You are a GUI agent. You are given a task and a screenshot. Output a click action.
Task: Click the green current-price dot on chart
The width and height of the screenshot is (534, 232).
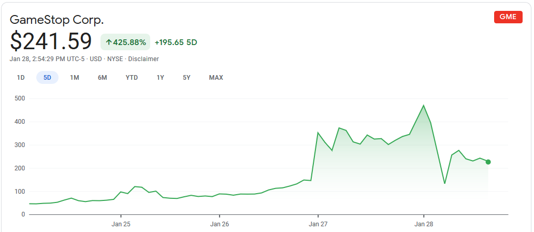tap(488, 162)
